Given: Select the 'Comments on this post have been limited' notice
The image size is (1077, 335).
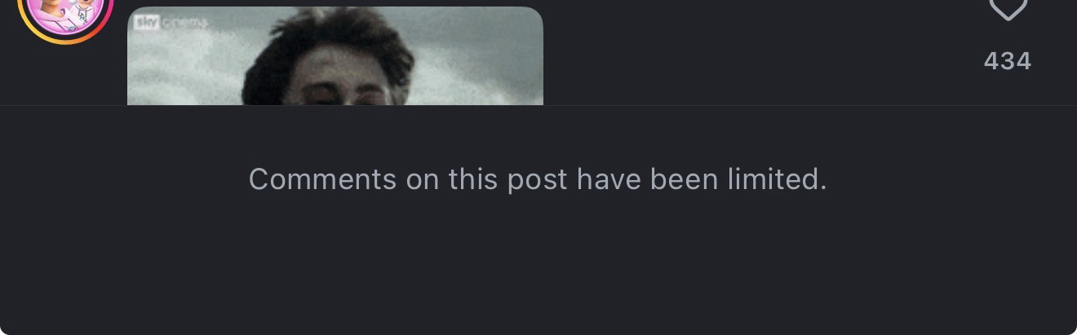Looking at the screenshot, I should pyautogui.click(x=538, y=179).
